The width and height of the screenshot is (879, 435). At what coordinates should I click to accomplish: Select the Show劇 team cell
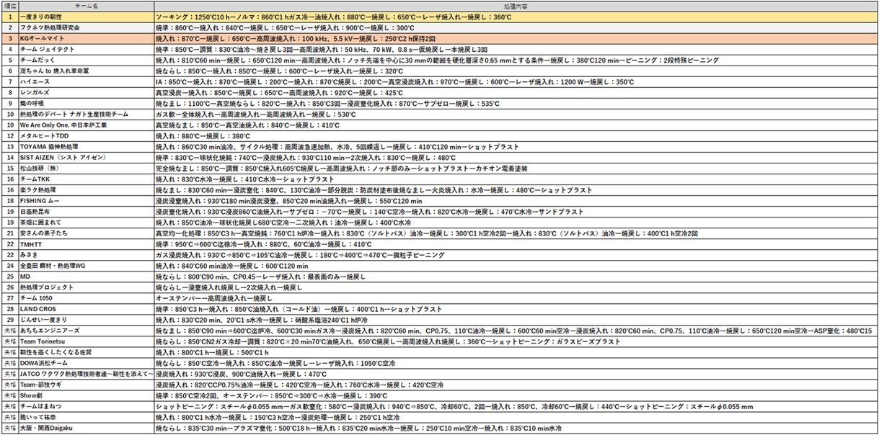pyautogui.click(x=86, y=396)
